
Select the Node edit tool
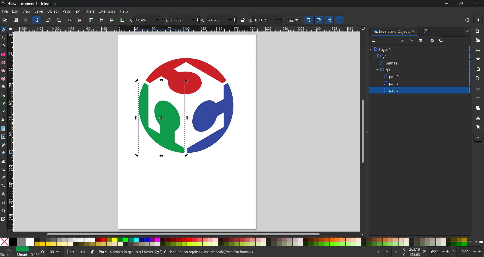point(3,38)
